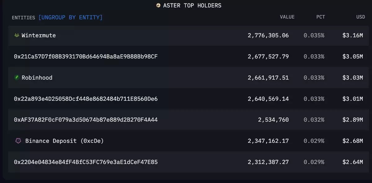
Task: Click the Aster token icon in title
Action: [x=158, y=6]
